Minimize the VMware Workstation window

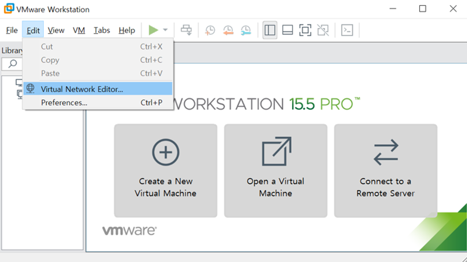click(393, 8)
